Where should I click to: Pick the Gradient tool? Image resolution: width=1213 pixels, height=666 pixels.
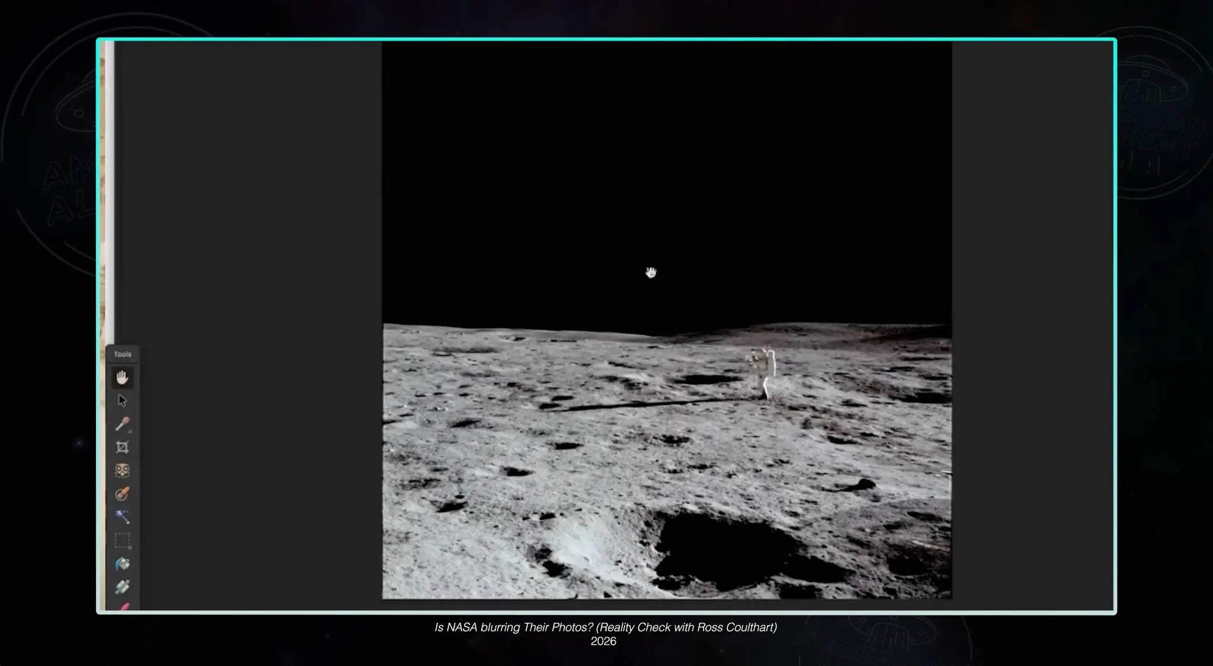coord(122,587)
